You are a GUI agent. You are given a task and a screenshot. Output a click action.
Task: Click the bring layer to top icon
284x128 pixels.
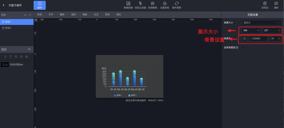tap(5, 57)
